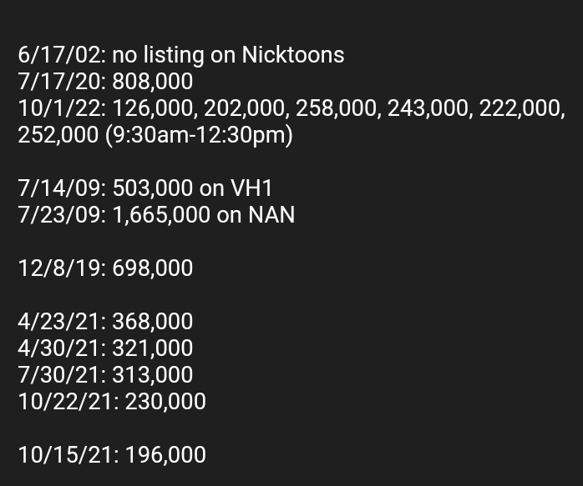Click the 10/22/21 230,000 line
Screen dimensions: 583x486
click(x=112, y=402)
